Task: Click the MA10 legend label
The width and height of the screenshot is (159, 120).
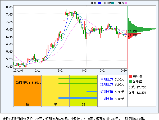Action: 107,3
